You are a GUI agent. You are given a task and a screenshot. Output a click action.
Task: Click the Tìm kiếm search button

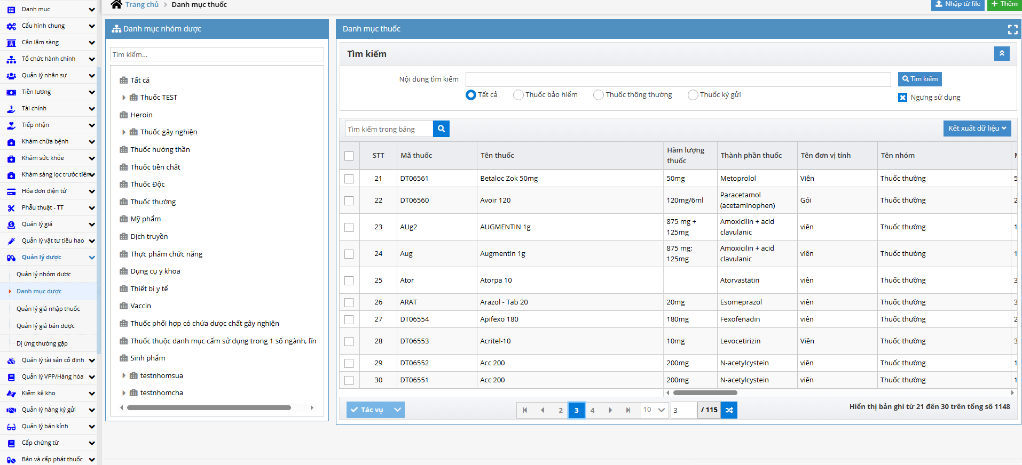(x=919, y=79)
